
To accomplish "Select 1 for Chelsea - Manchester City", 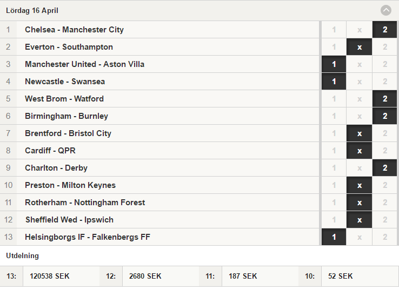I will tap(334, 30).
